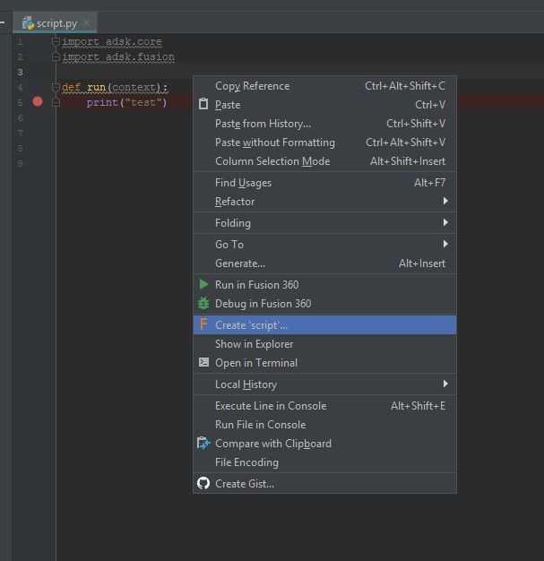Viewport: 544px width, 561px height.
Task: Click the Open in Terminal icon
Action: pos(203,362)
